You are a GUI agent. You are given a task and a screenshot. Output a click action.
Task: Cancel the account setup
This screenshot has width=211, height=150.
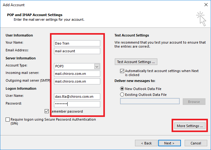point(196,143)
